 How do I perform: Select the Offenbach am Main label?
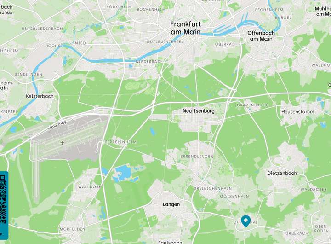(261, 36)
